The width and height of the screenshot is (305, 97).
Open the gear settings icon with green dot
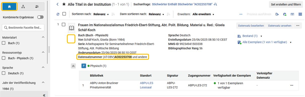point(285,14)
